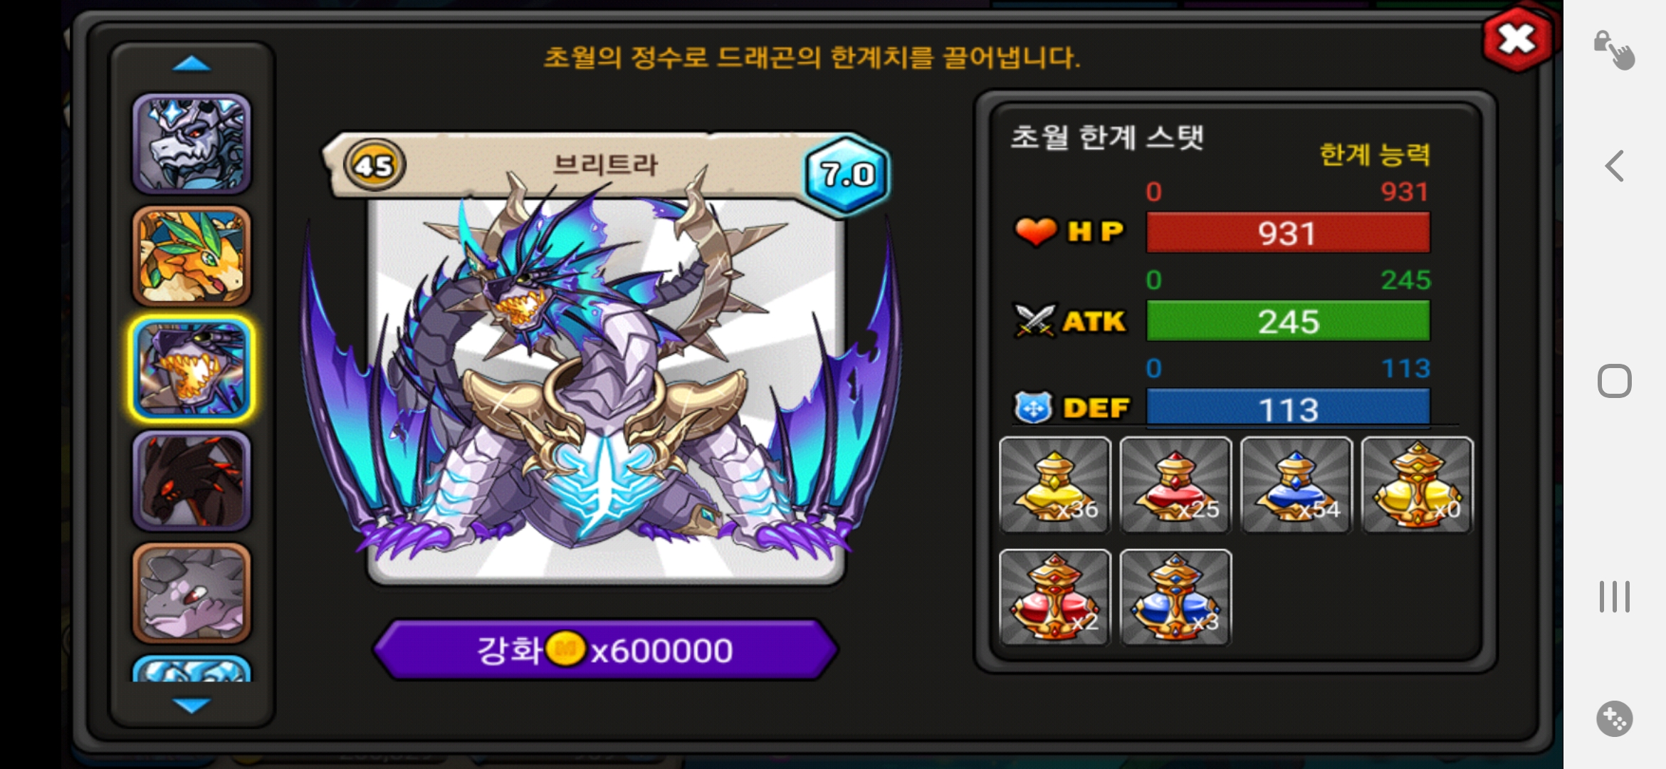Tap the Android back arrow
Image resolution: width=1666 pixels, height=769 pixels.
pos(1614,167)
